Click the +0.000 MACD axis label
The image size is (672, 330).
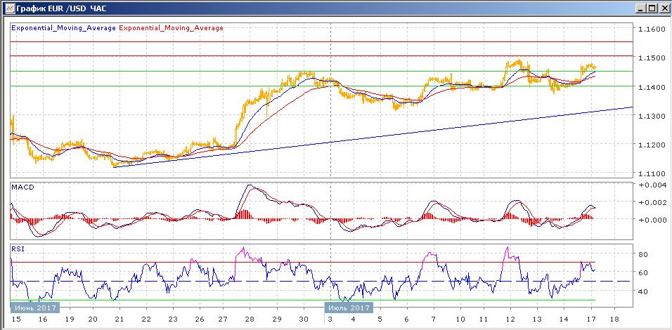point(652,220)
